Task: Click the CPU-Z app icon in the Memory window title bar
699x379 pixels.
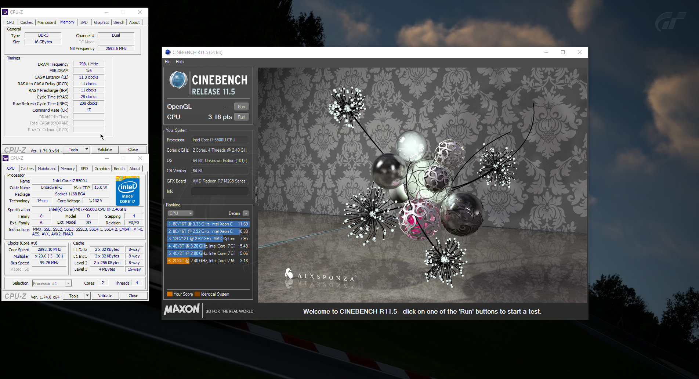Action: tap(5, 12)
